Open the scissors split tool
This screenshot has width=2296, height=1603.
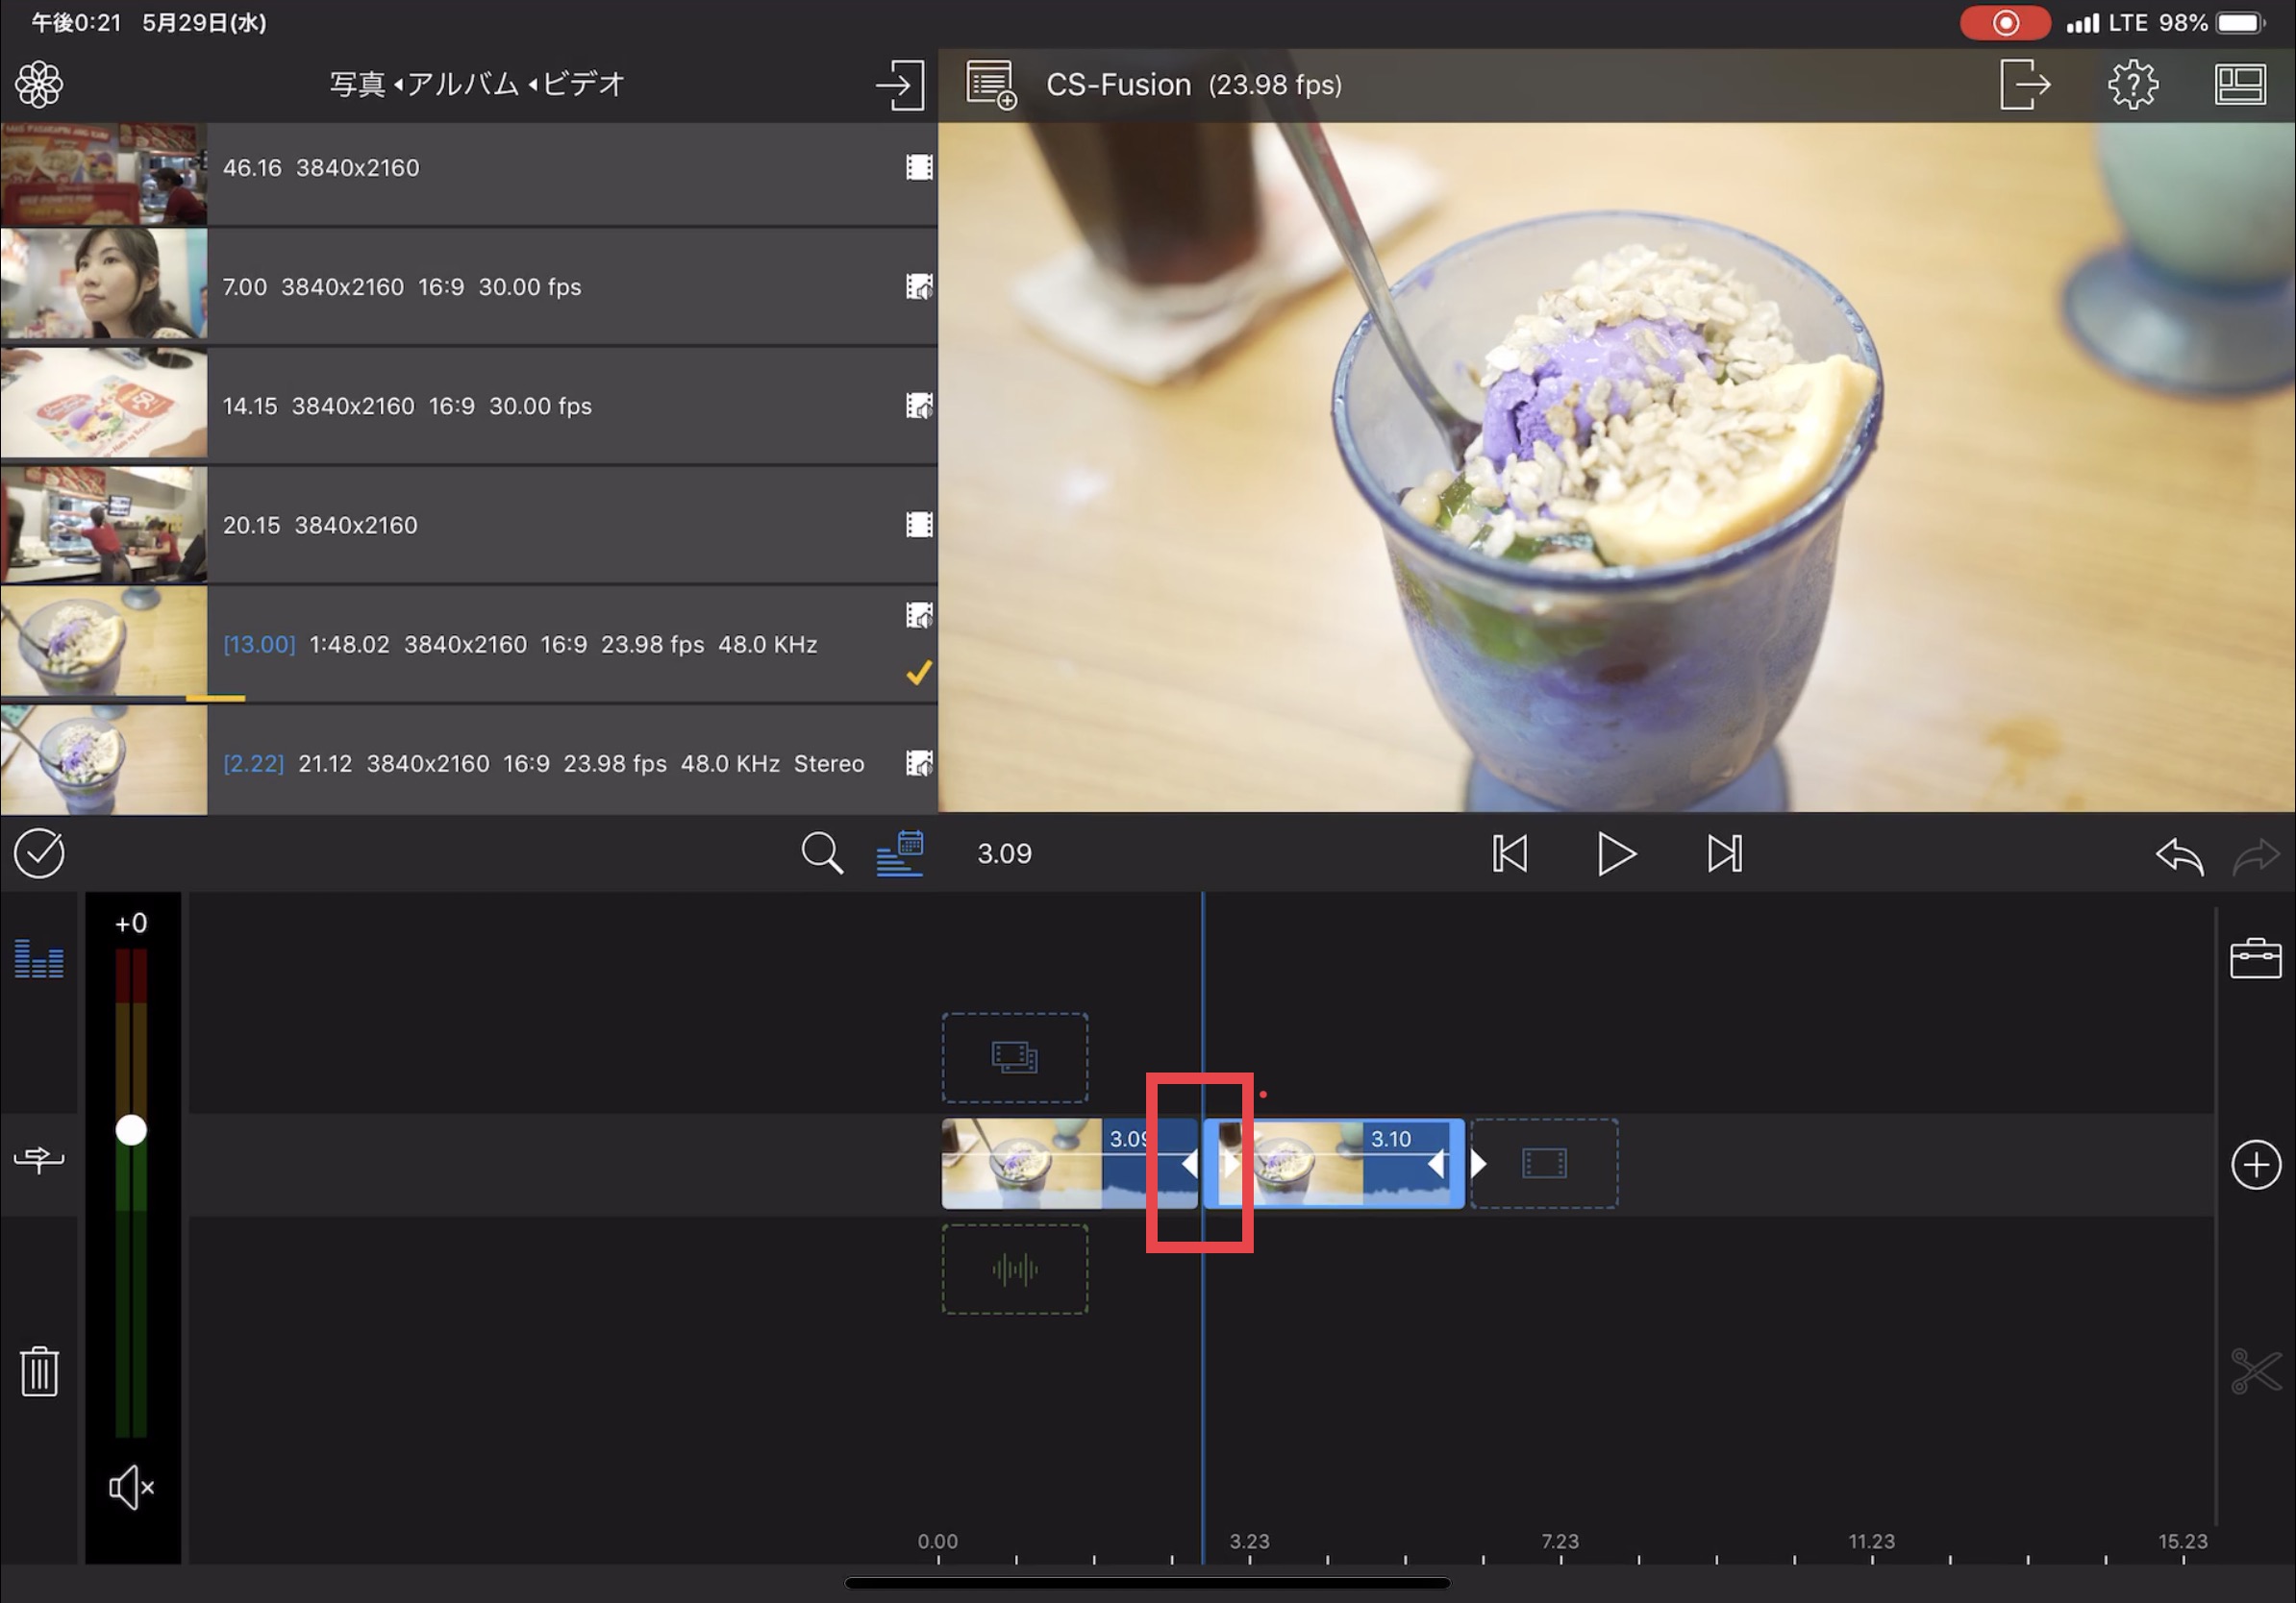tap(2255, 1371)
